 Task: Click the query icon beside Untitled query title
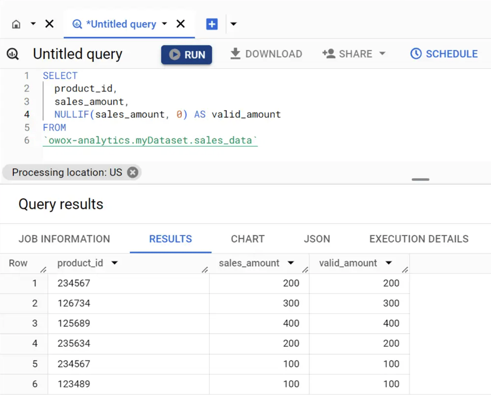(13, 54)
